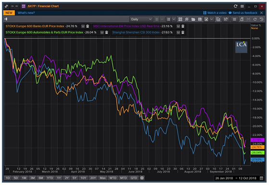Click the purple app icon beside .SX7P
This screenshot has width=269, height=185.
pyautogui.click(x=24, y=6)
